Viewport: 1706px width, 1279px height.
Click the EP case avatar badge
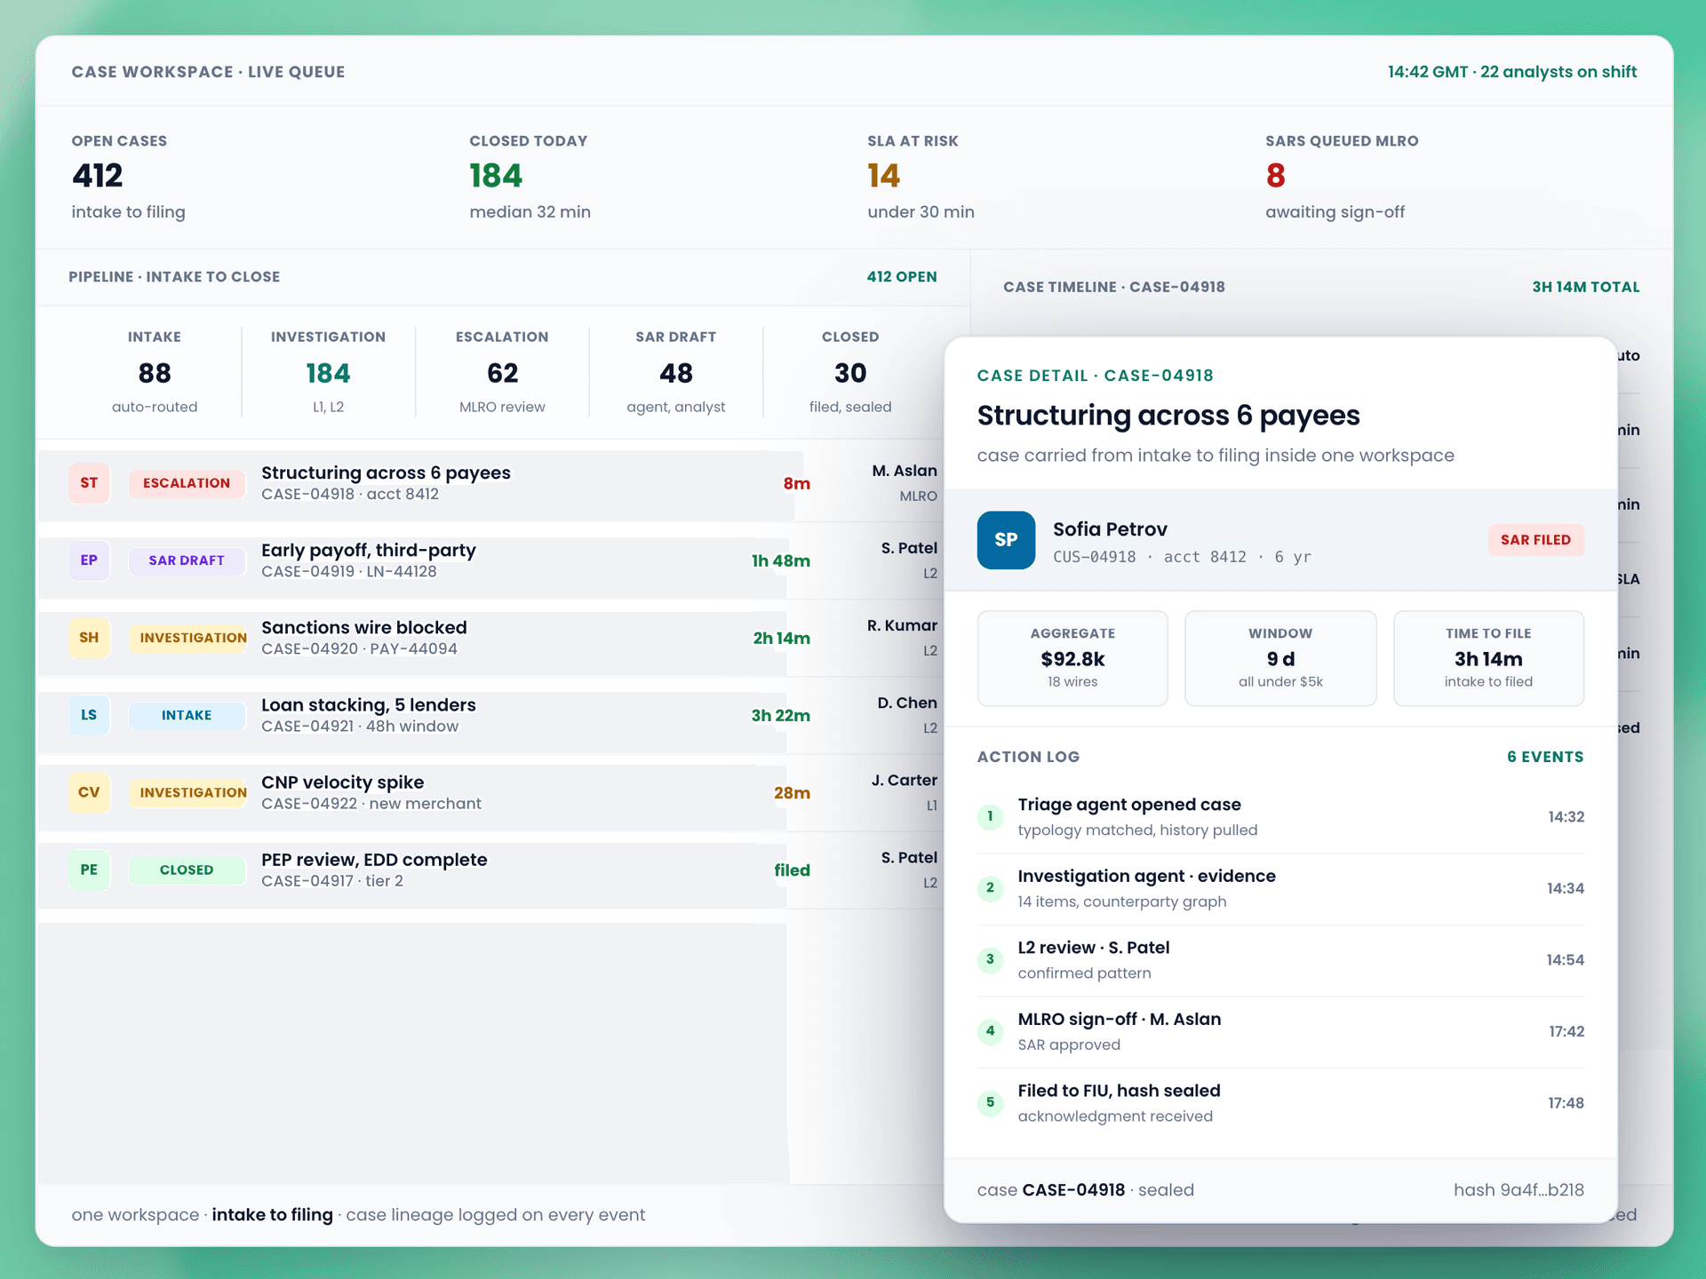89,560
